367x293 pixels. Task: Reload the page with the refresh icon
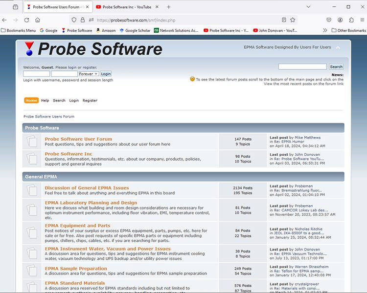pos(27,20)
